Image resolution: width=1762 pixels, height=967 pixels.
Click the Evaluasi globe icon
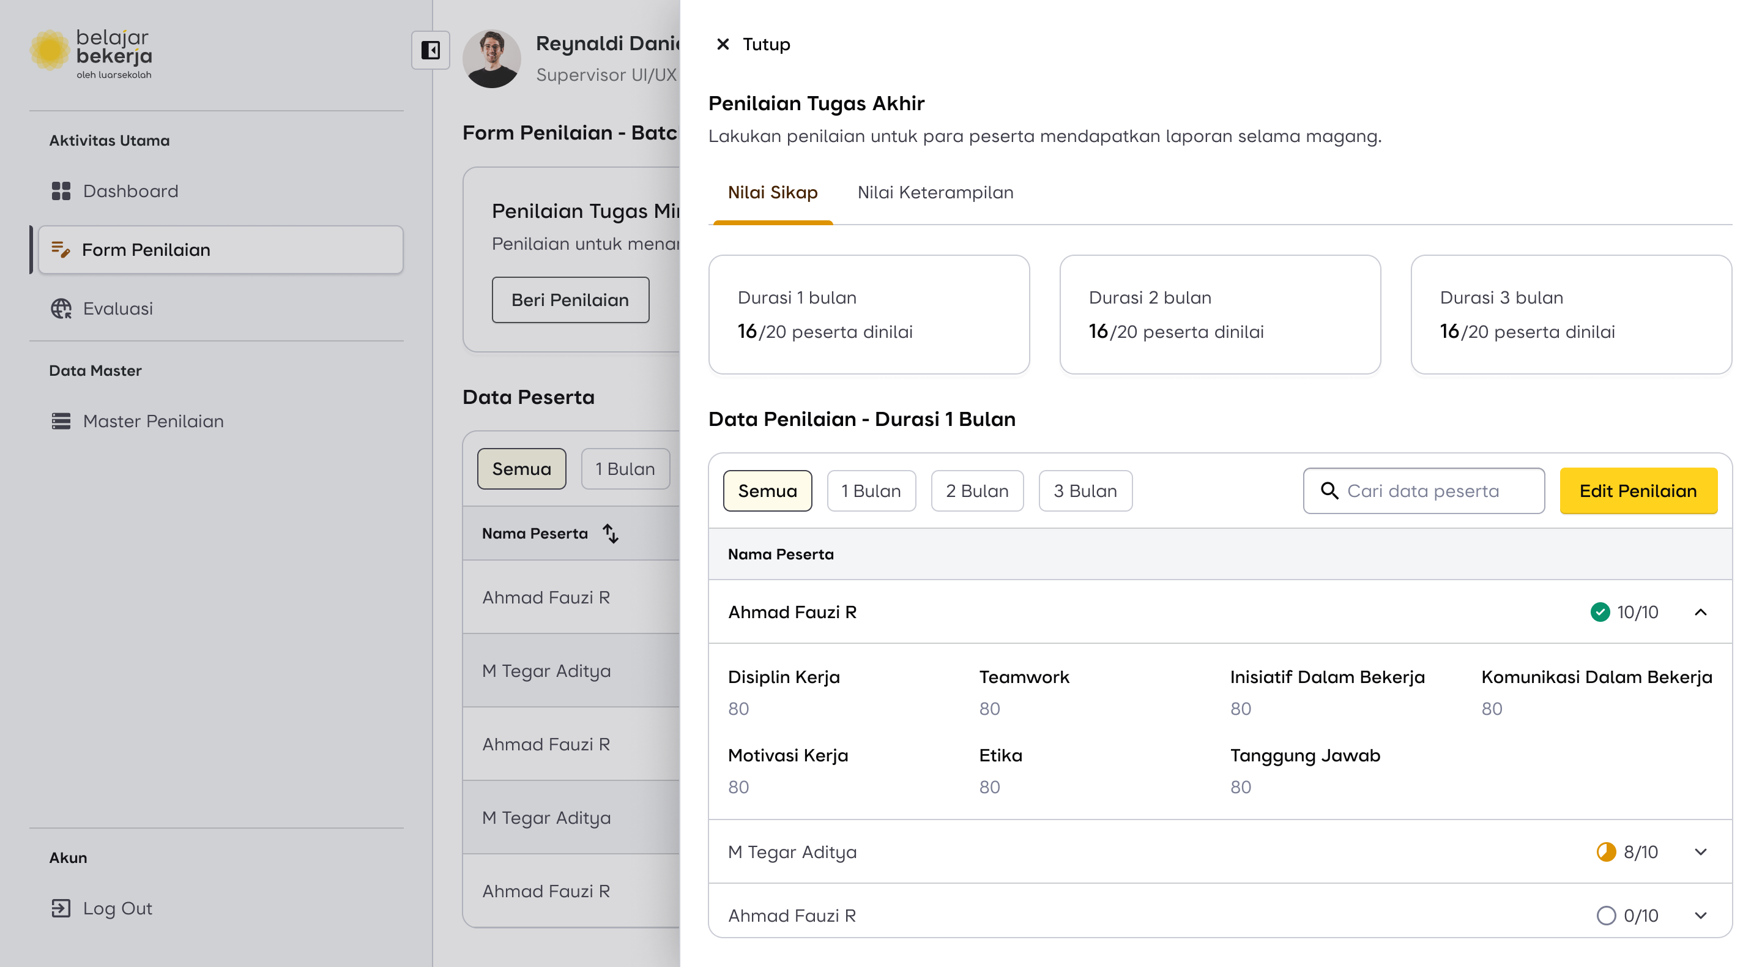click(x=61, y=308)
